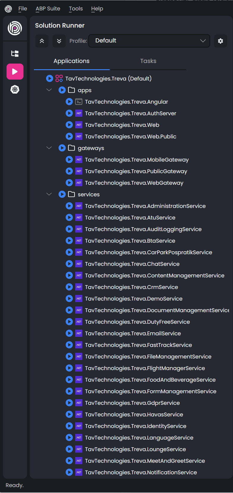Open the Profile Default dropdown
Image resolution: width=233 pixels, height=493 pixels.
coord(149,41)
